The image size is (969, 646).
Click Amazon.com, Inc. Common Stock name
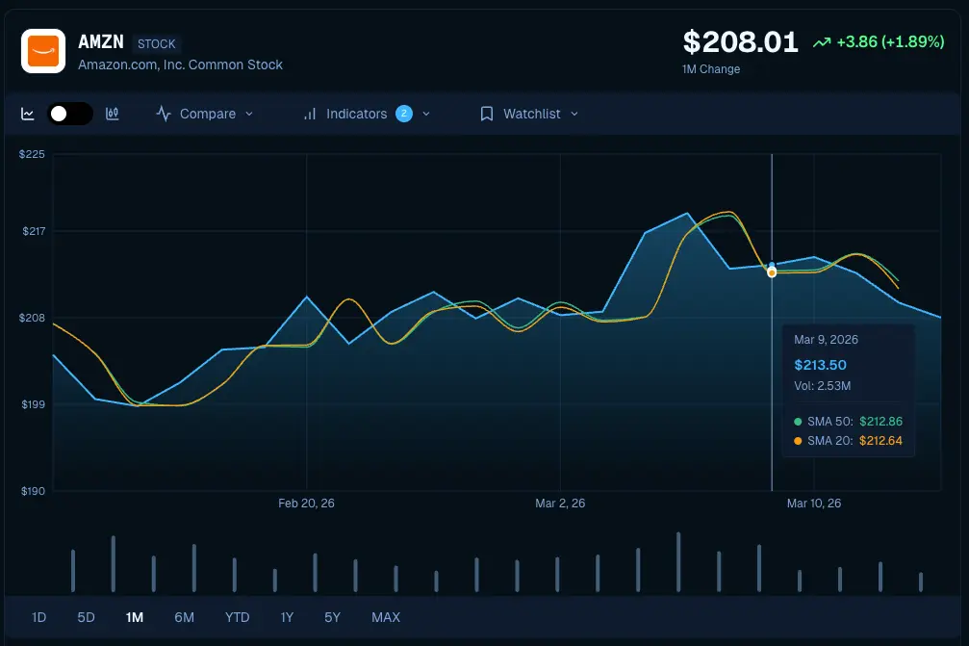pyautogui.click(x=181, y=65)
